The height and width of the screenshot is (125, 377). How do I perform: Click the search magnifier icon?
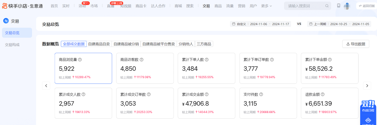tap(327, 6)
